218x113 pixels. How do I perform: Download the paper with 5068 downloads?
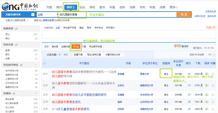point(201,74)
